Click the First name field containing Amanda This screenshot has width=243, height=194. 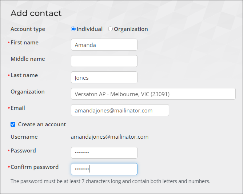pyautogui.click(x=104, y=45)
